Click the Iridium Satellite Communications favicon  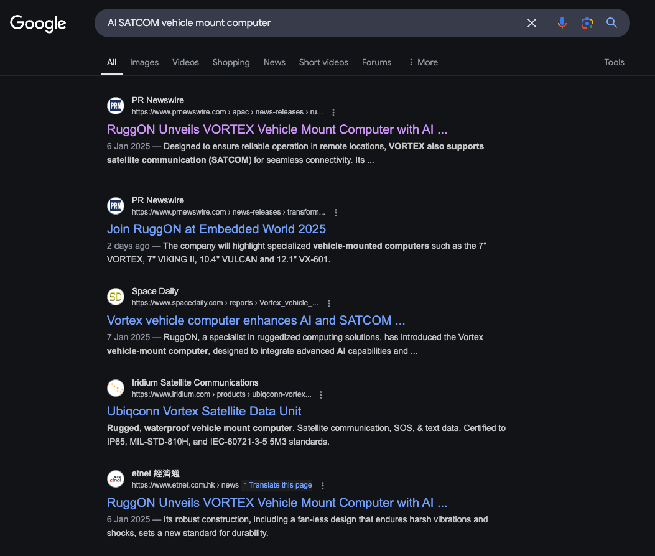pos(116,388)
